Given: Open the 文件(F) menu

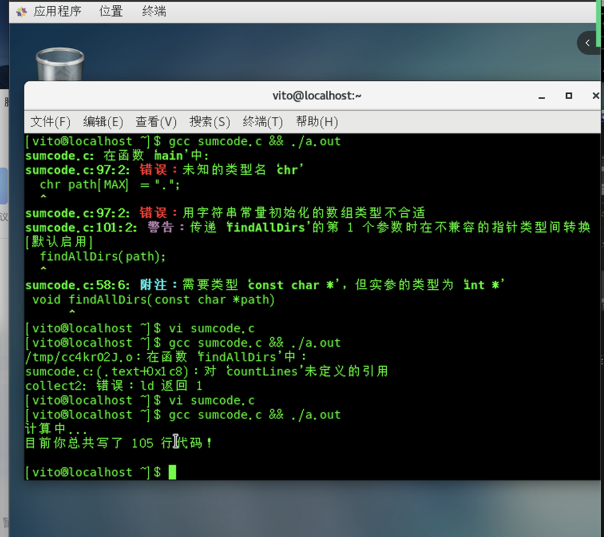Looking at the screenshot, I should click(50, 122).
